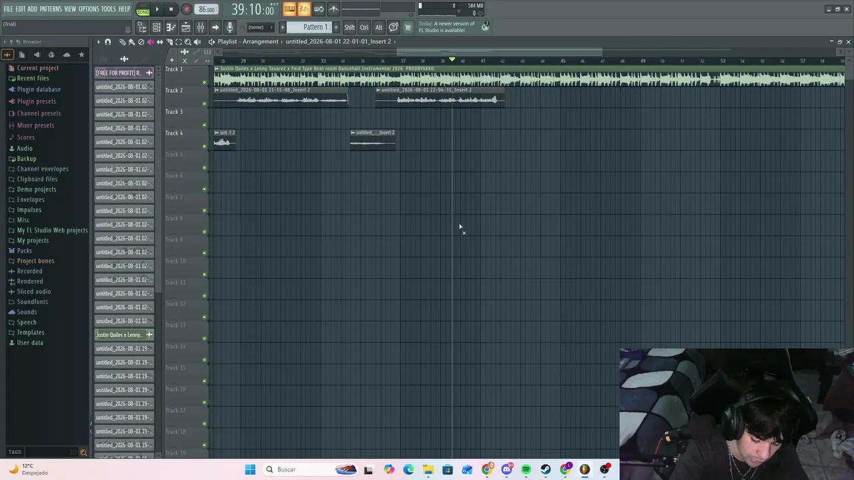Select the Delete tool in Playlist
The image size is (854, 480).
141,42
